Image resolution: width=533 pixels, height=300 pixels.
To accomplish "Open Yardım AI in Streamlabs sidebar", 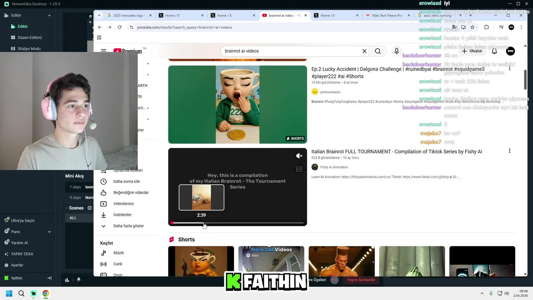I will coord(19,243).
